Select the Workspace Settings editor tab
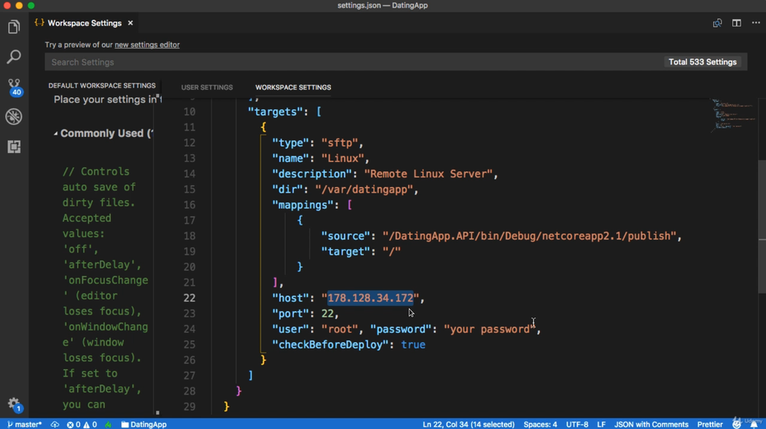The image size is (766, 429). click(84, 23)
